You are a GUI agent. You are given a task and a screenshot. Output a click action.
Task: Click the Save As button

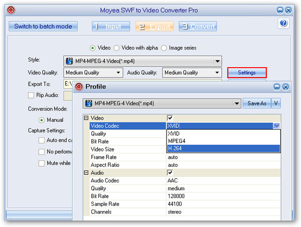point(257,103)
